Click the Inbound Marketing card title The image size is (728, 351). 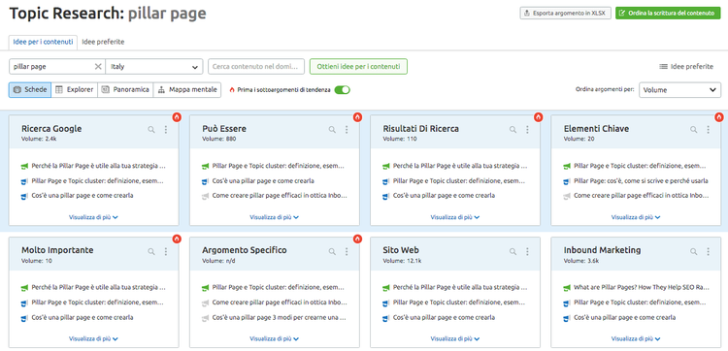[x=602, y=250]
